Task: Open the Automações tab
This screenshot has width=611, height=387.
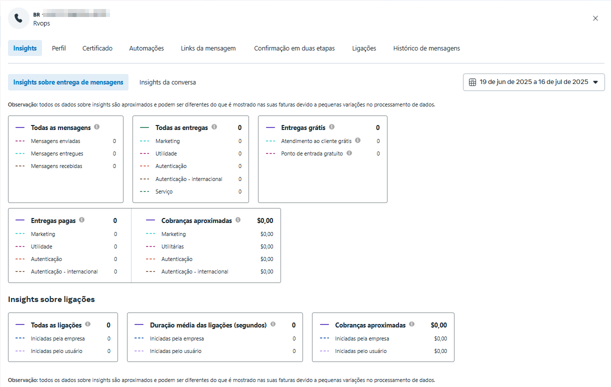Action: point(146,48)
